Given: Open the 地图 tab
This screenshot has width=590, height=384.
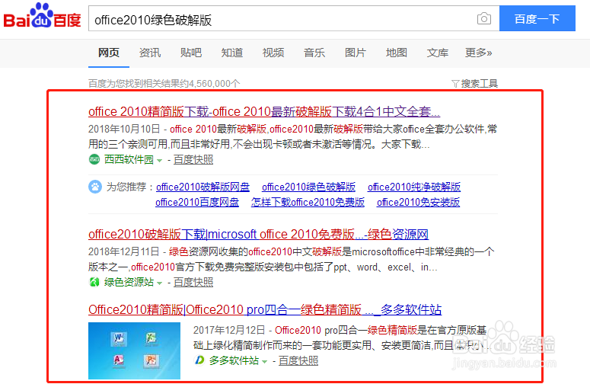Looking at the screenshot, I should tap(396, 53).
